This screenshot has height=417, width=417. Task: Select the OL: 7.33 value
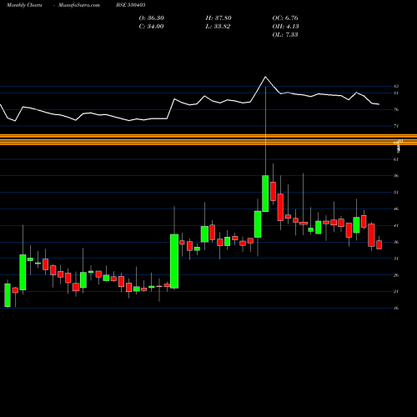click(x=285, y=35)
